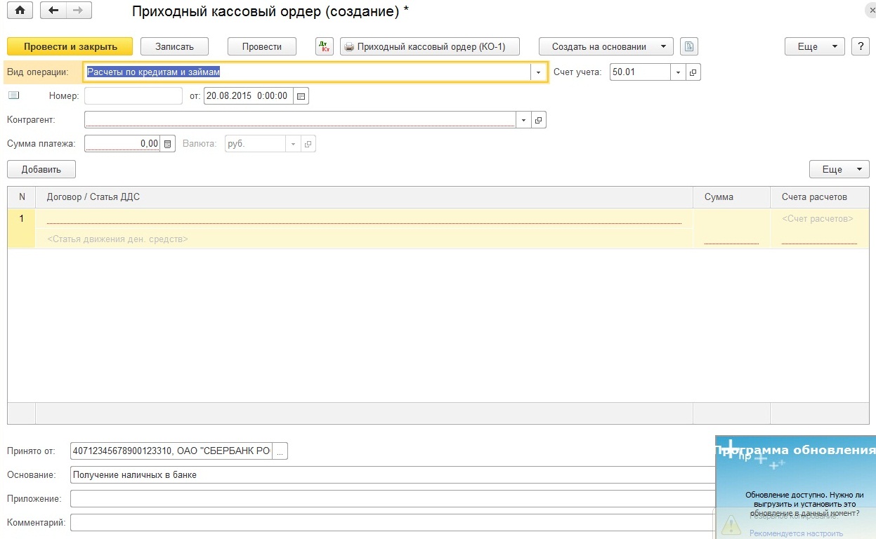
Task: Open the top Еще menu
Action: click(814, 46)
